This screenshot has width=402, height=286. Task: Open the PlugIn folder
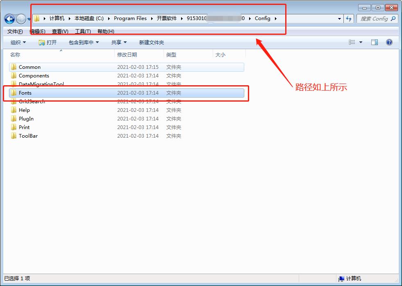point(25,118)
